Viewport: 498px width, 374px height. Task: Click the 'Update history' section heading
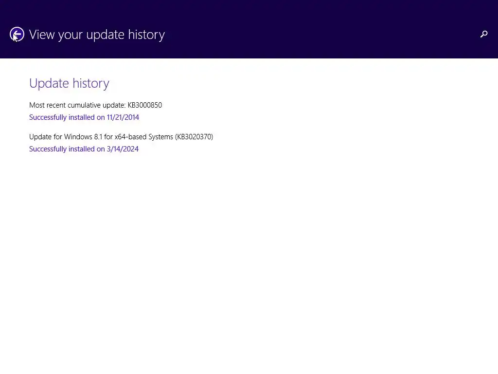69,83
